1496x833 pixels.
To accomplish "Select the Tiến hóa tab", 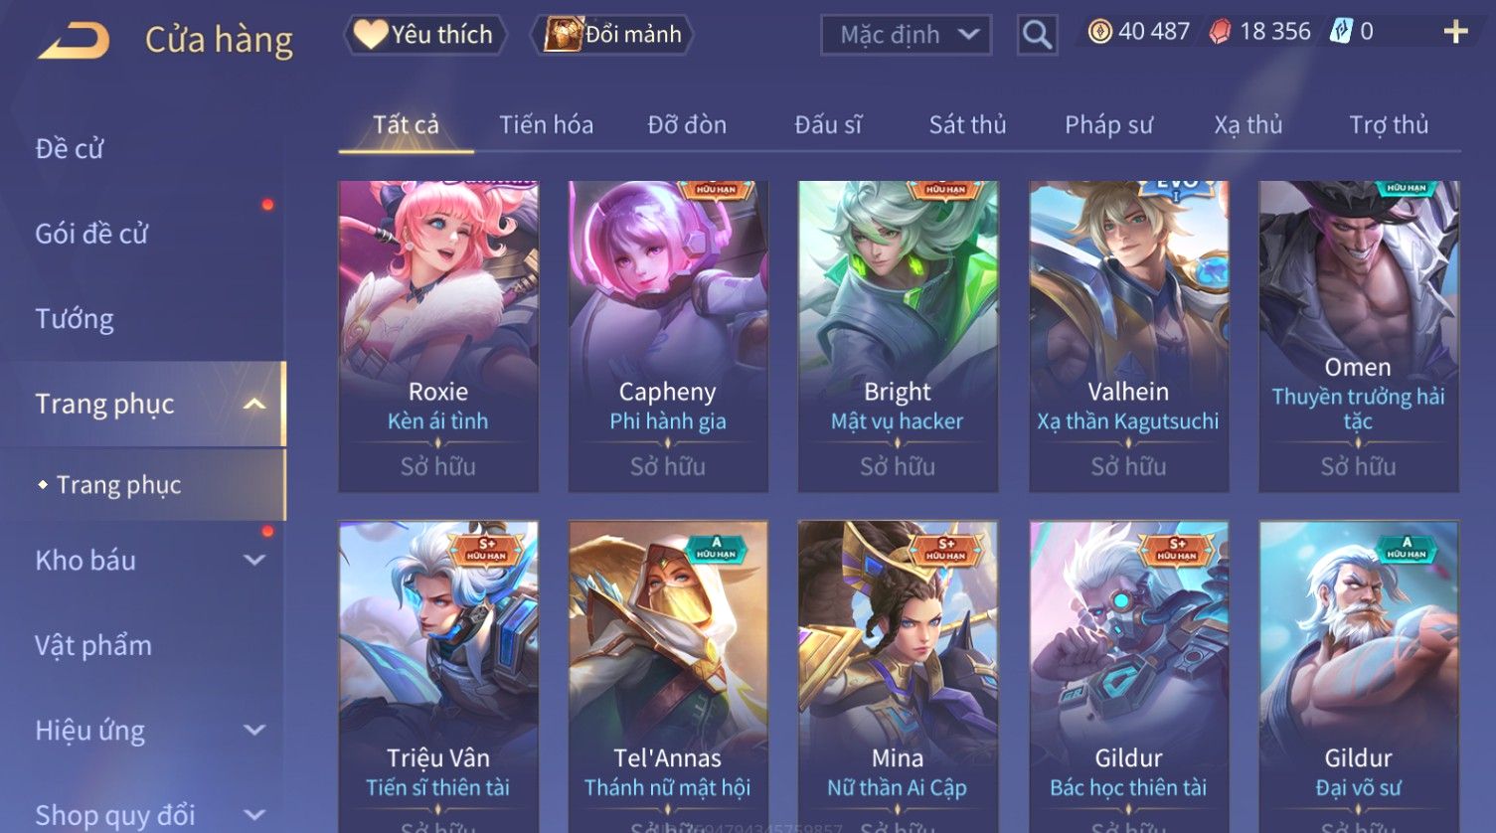I will (546, 125).
